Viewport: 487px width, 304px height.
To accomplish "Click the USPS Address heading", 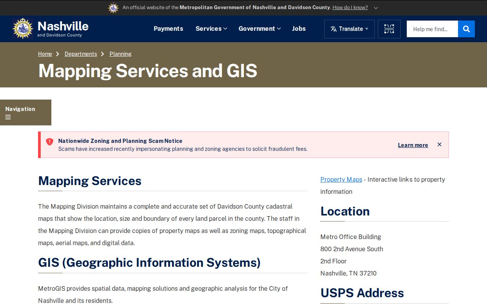I will (362, 293).
